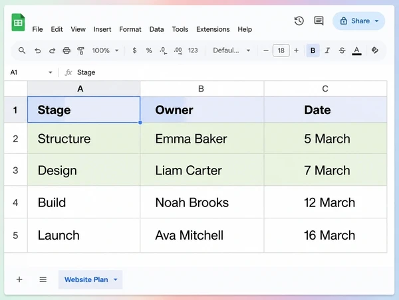399x300 pixels.
Task: Open the fill color bucket
Action: point(375,50)
